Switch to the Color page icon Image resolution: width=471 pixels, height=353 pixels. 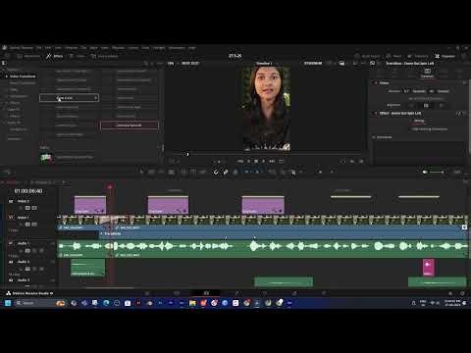coord(264,293)
